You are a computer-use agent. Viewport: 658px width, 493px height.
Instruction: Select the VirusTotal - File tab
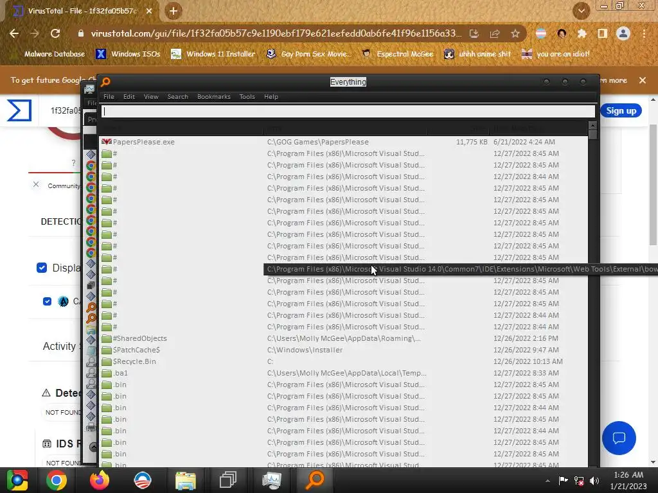pyautogui.click(x=83, y=12)
